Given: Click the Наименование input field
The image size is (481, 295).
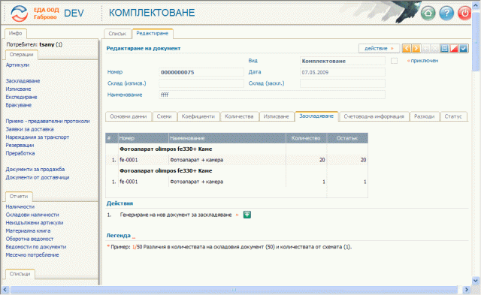Looking at the screenshot, I should [272, 95].
